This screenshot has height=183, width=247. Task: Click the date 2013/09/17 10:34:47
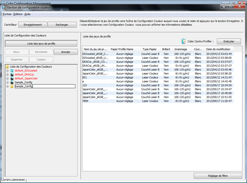[219, 89]
